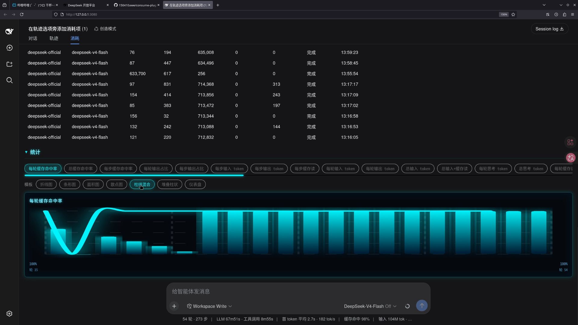Open the browser hamburger menu
The image size is (578, 325).
point(573,14)
